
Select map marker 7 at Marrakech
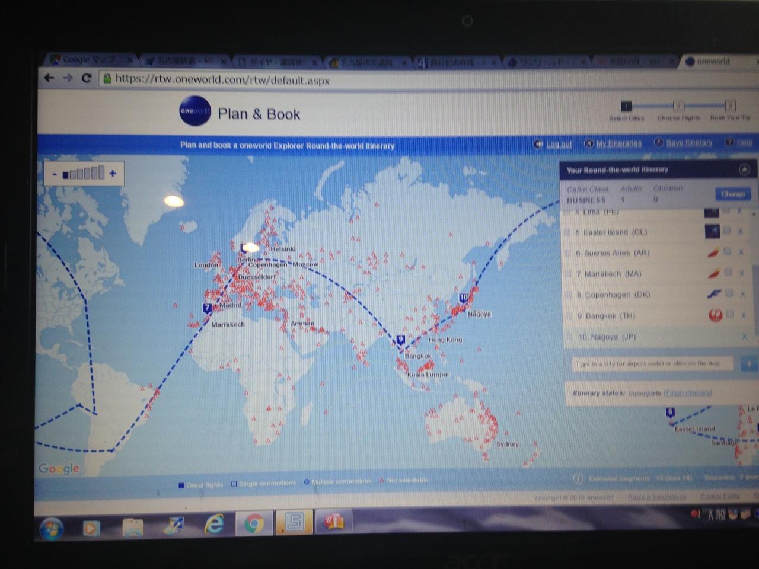pyautogui.click(x=207, y=309)
